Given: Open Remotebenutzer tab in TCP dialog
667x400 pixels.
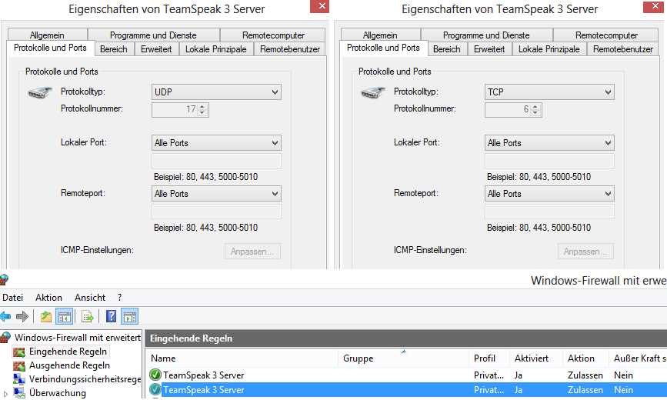Looking at the screenshot, I should click(623, 49).
